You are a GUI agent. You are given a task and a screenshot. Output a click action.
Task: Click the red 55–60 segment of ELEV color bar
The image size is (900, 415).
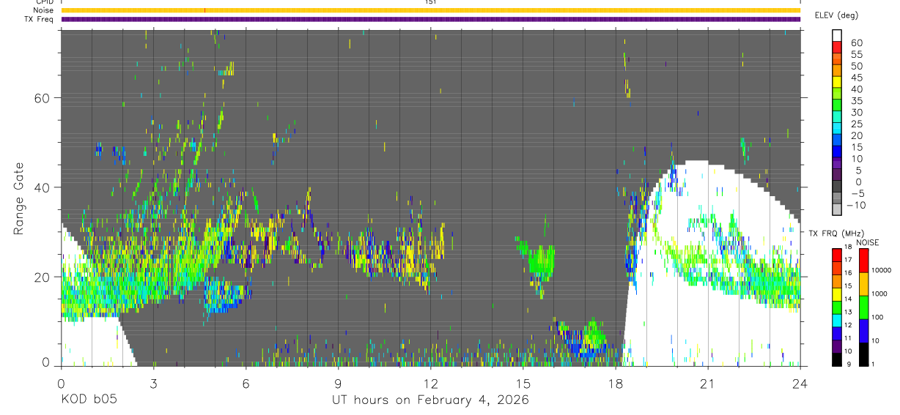tap(838, 47)
